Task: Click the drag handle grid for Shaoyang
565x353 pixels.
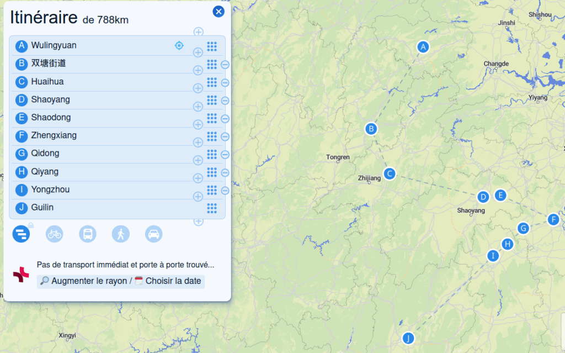Action: pyautogui.click(x=211, y=100)
